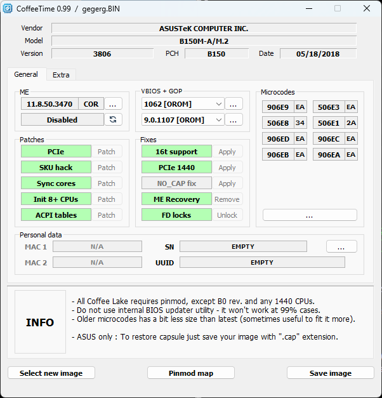Open the Personal data edit button
The height and width of the screenshot is (398, 382).
click(341, 246)
